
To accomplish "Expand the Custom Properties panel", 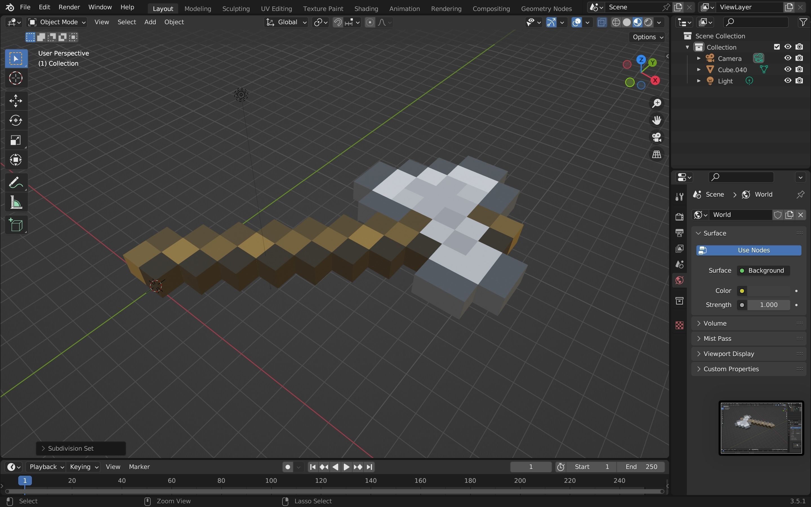I will pos(748,369).
